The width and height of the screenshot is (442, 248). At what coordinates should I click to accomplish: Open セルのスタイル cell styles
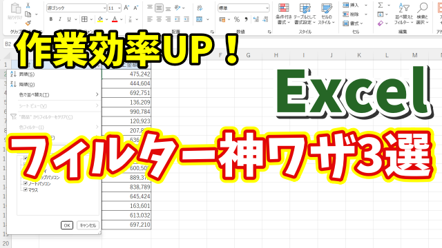(326, 14)
